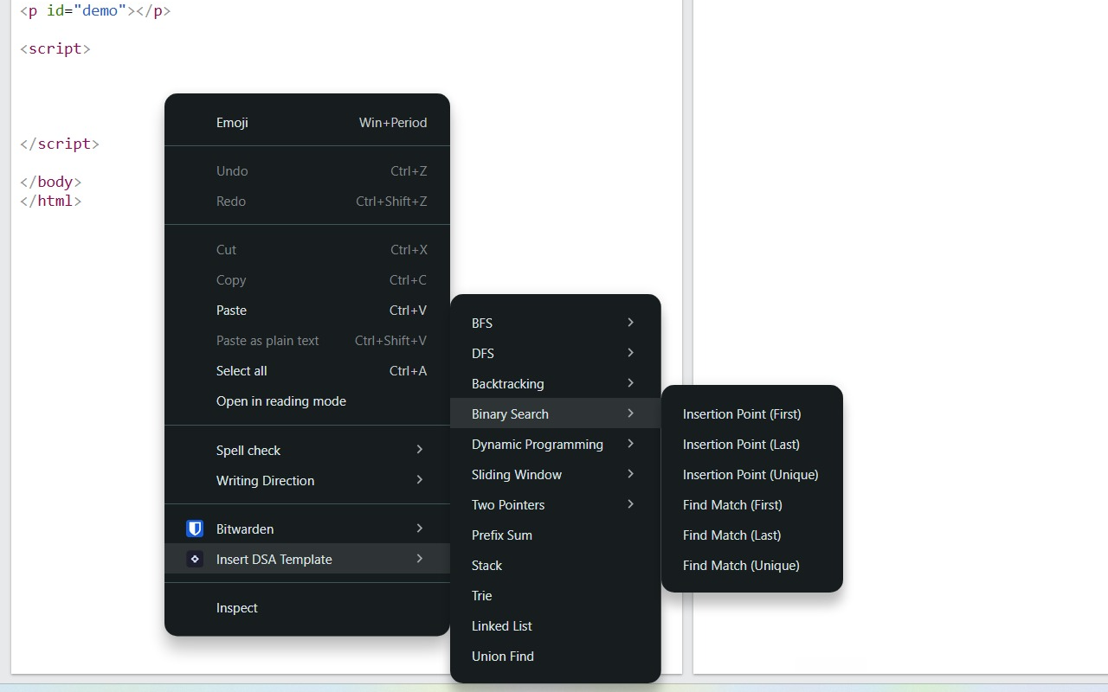Screen dimensions: 1108x692
Task: Select Insert DSA Template menu entry
Action: [307, 559]
